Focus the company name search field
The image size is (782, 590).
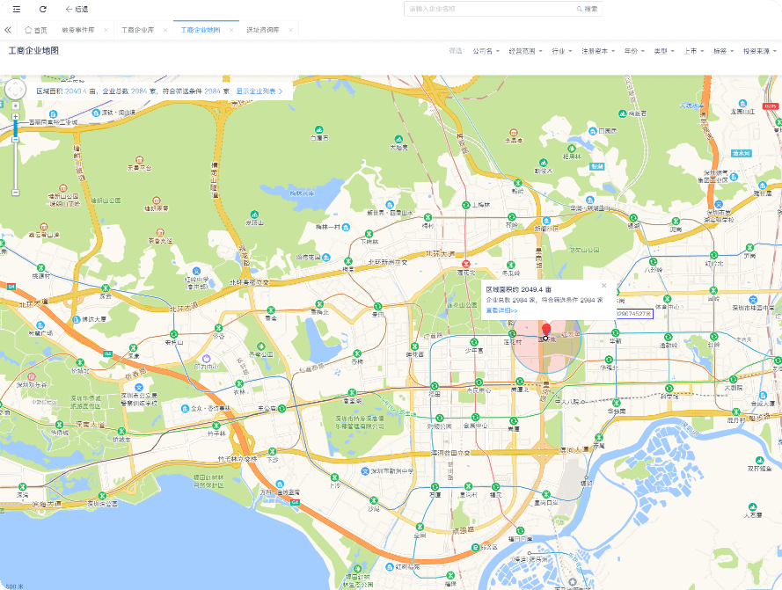(491, 9)
